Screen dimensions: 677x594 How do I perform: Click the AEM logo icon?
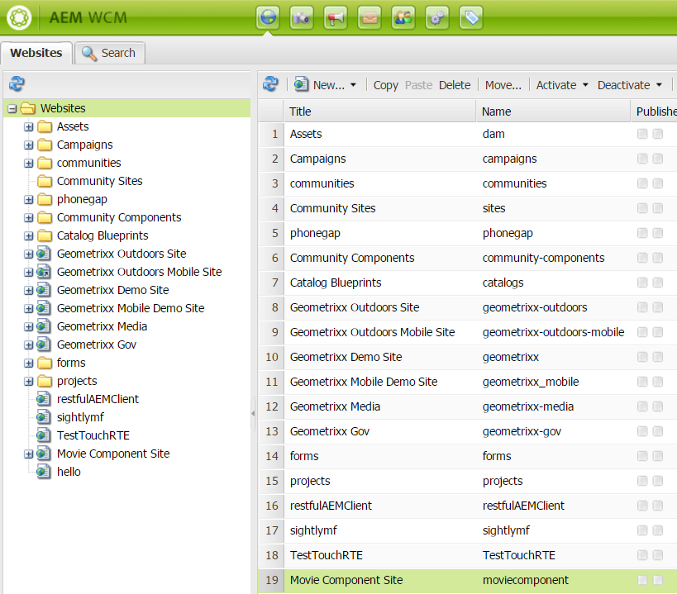point(19,17)
